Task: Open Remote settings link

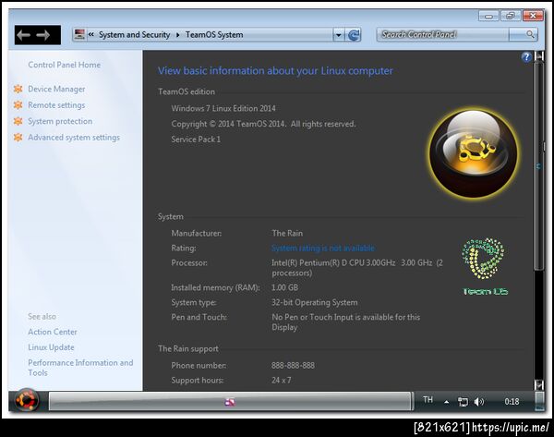Action: click(x=56, y=105)
